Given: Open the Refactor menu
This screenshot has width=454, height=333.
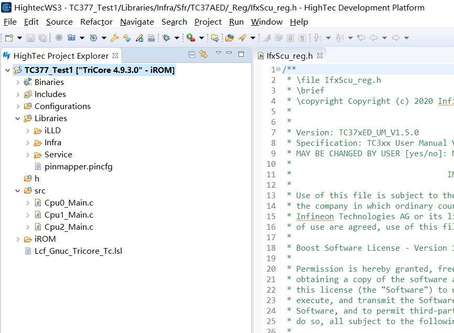Looking at the screenshot, I should 96,22.
